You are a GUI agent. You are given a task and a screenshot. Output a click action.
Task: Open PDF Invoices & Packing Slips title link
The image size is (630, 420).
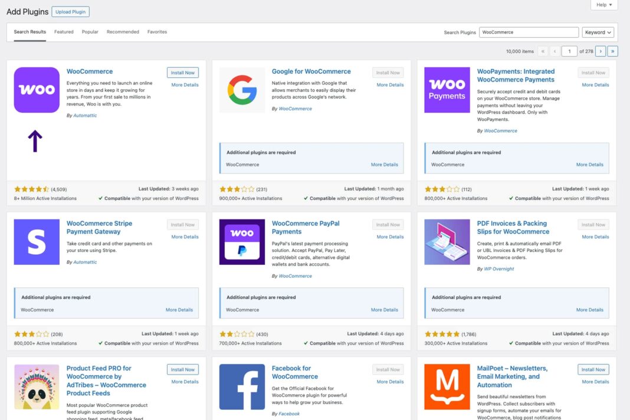click(x=513, y=228)
